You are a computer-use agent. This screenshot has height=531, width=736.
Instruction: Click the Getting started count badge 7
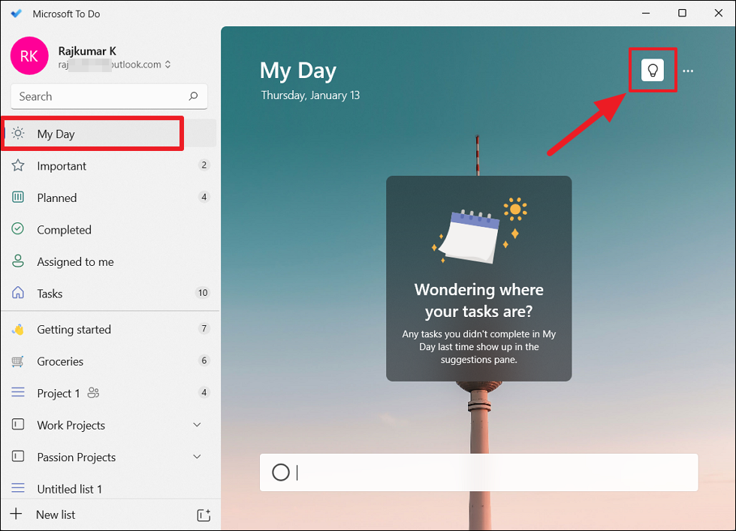[204, 329]
